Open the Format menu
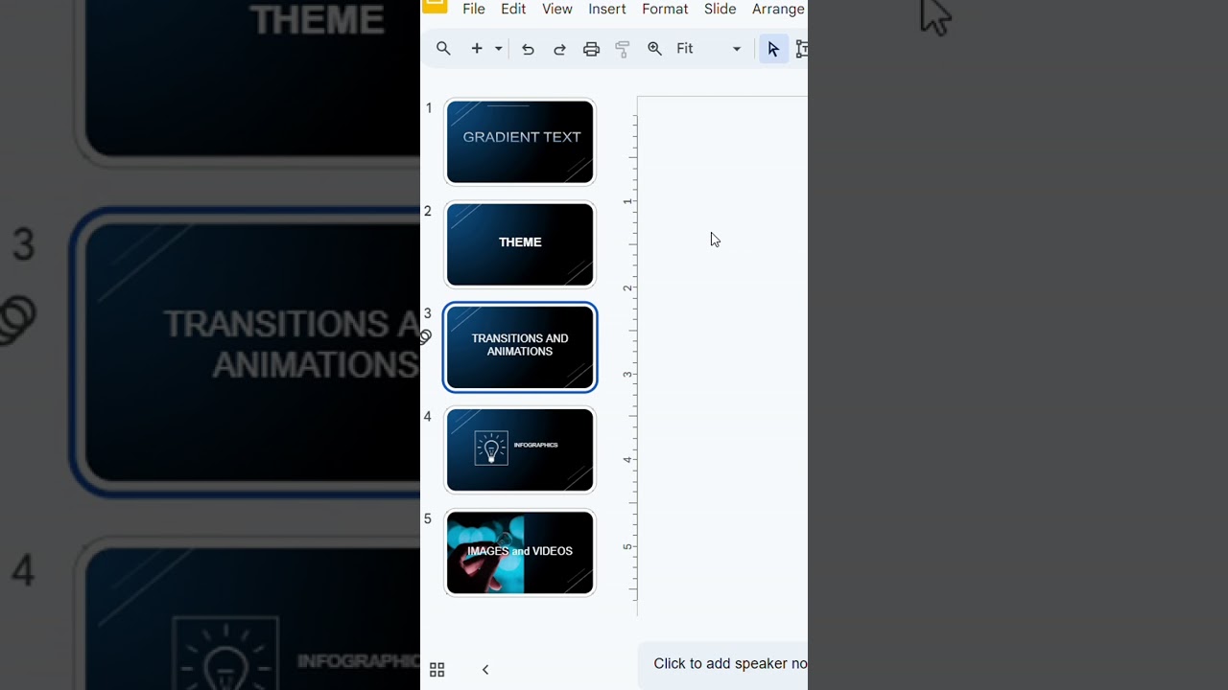1228x690 pixels. coord(665,9)
